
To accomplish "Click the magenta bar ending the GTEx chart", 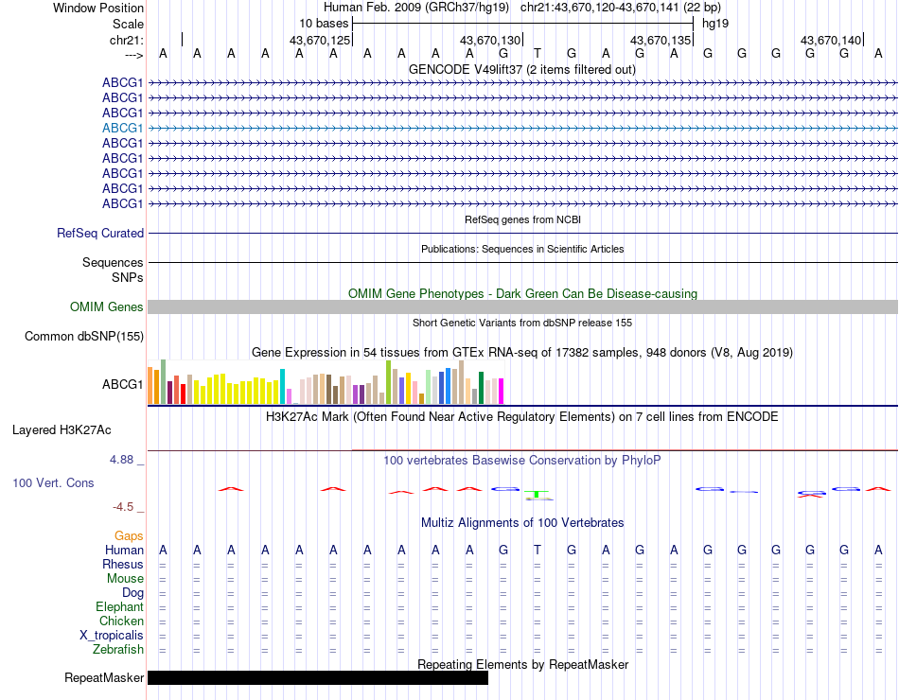I will coord(502,391).
